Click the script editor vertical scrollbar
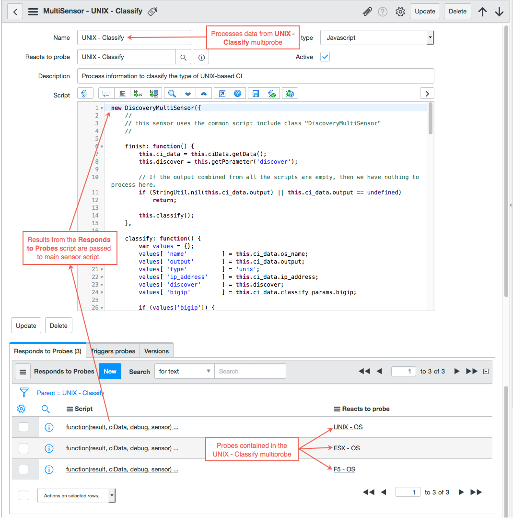The image size is (513, 518). (430, 119)
